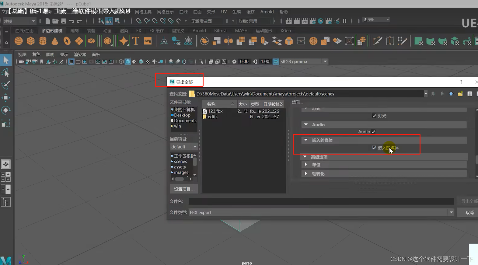Select the Move tool in the toolbox
Image resolution: width=478 pixels, height=265 pixels.
click(x=6, y=98)
